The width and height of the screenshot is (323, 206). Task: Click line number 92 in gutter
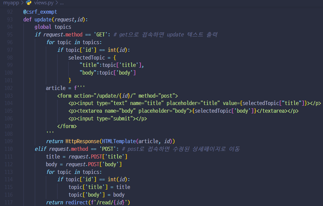(x=10, y=12)
